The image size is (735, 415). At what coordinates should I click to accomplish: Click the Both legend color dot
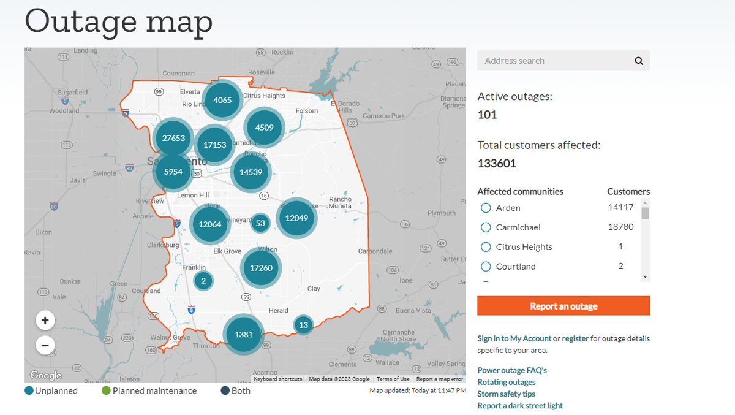(x=225, y=390)
